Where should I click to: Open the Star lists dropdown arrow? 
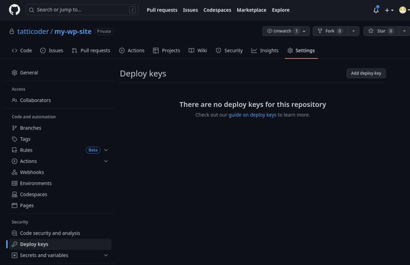click(x=404, y=31)
